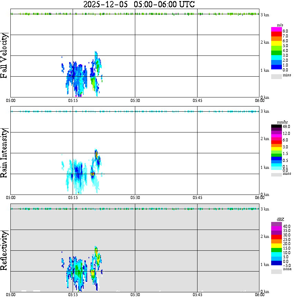294x301 pixels.
Task: Select the cyan 5.0 dBZ legend swatch
Action: coord(276,255)
